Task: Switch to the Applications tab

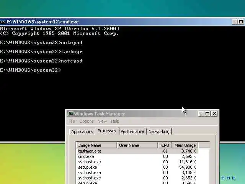Action: [x=82, y=131]
